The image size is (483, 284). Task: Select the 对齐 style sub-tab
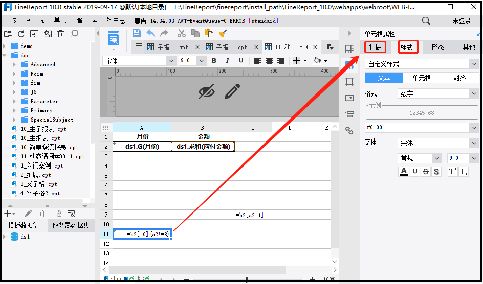click(459, 78)
